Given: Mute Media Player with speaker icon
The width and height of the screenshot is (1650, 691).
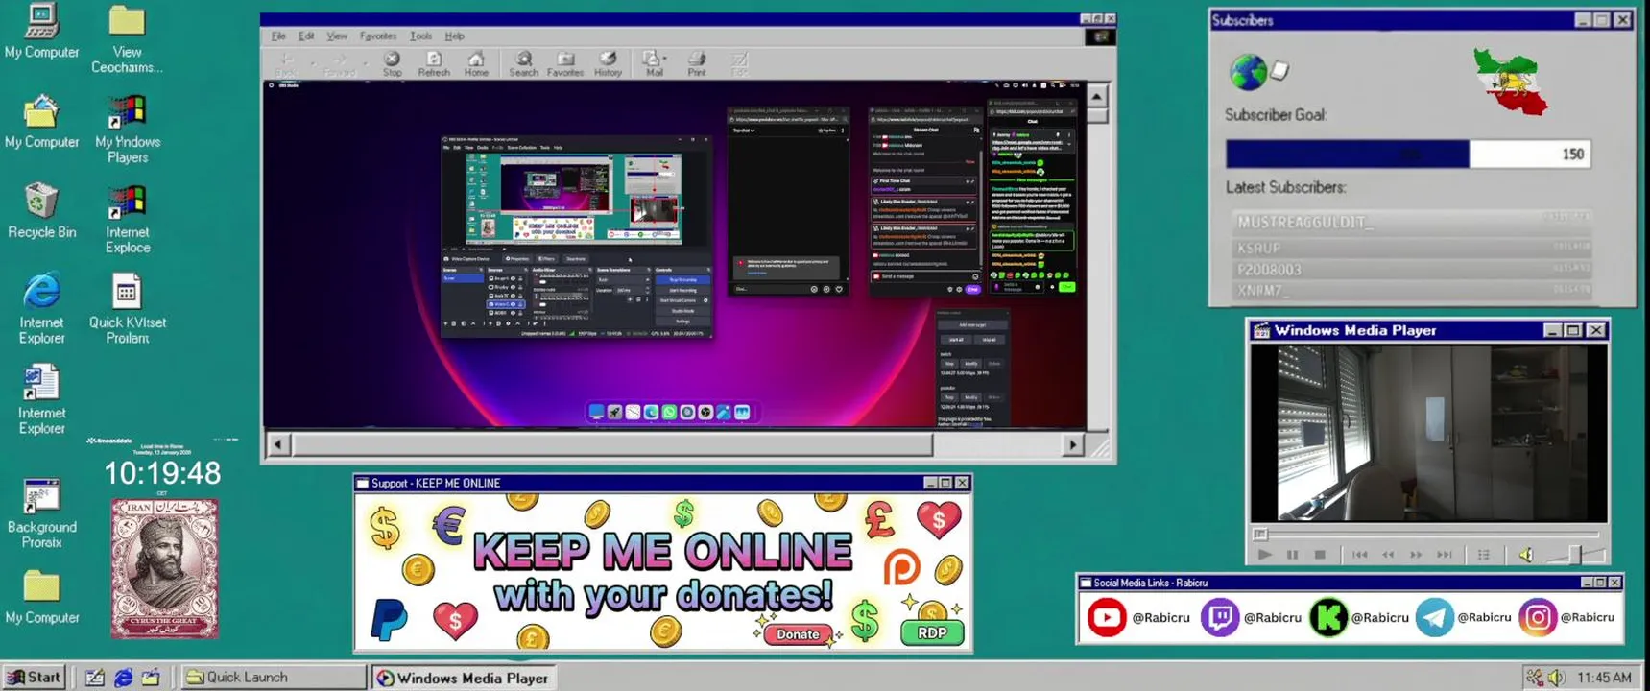Looking at the screenshot, I should pyautogui.click(x=1525, y=555).
